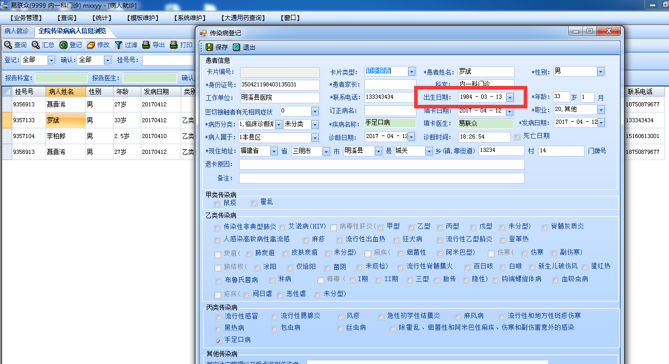Open the 确认 filter dropdown

[107, 60]
